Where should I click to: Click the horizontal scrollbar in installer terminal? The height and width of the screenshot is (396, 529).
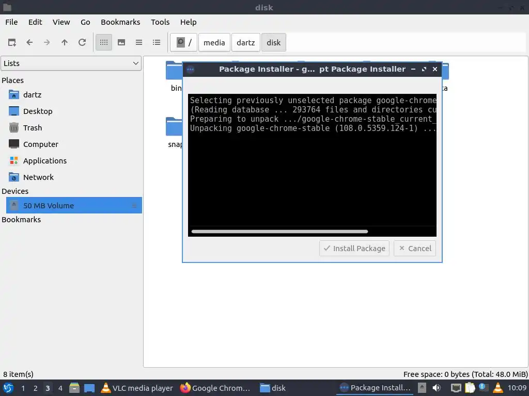279,232
